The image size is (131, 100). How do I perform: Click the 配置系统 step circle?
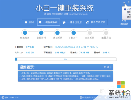pyautogui.click(x=106, y=33)
